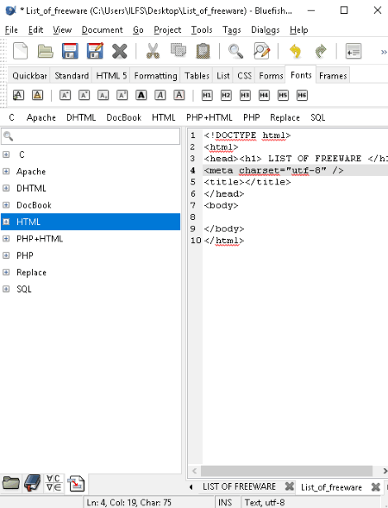Switch to the HTML 5 toolbar tab
The height and width of the screenshot is (508, 388).
111,76
